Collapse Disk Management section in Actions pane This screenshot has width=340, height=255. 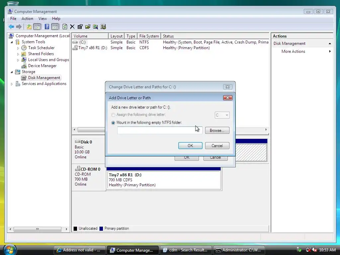[330, 43]
